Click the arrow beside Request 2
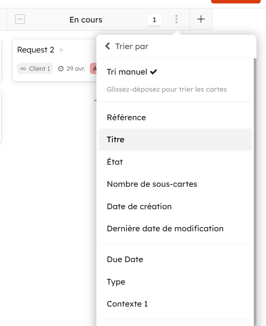The height and width of the screenshot is (326, 266). [62, 50]
